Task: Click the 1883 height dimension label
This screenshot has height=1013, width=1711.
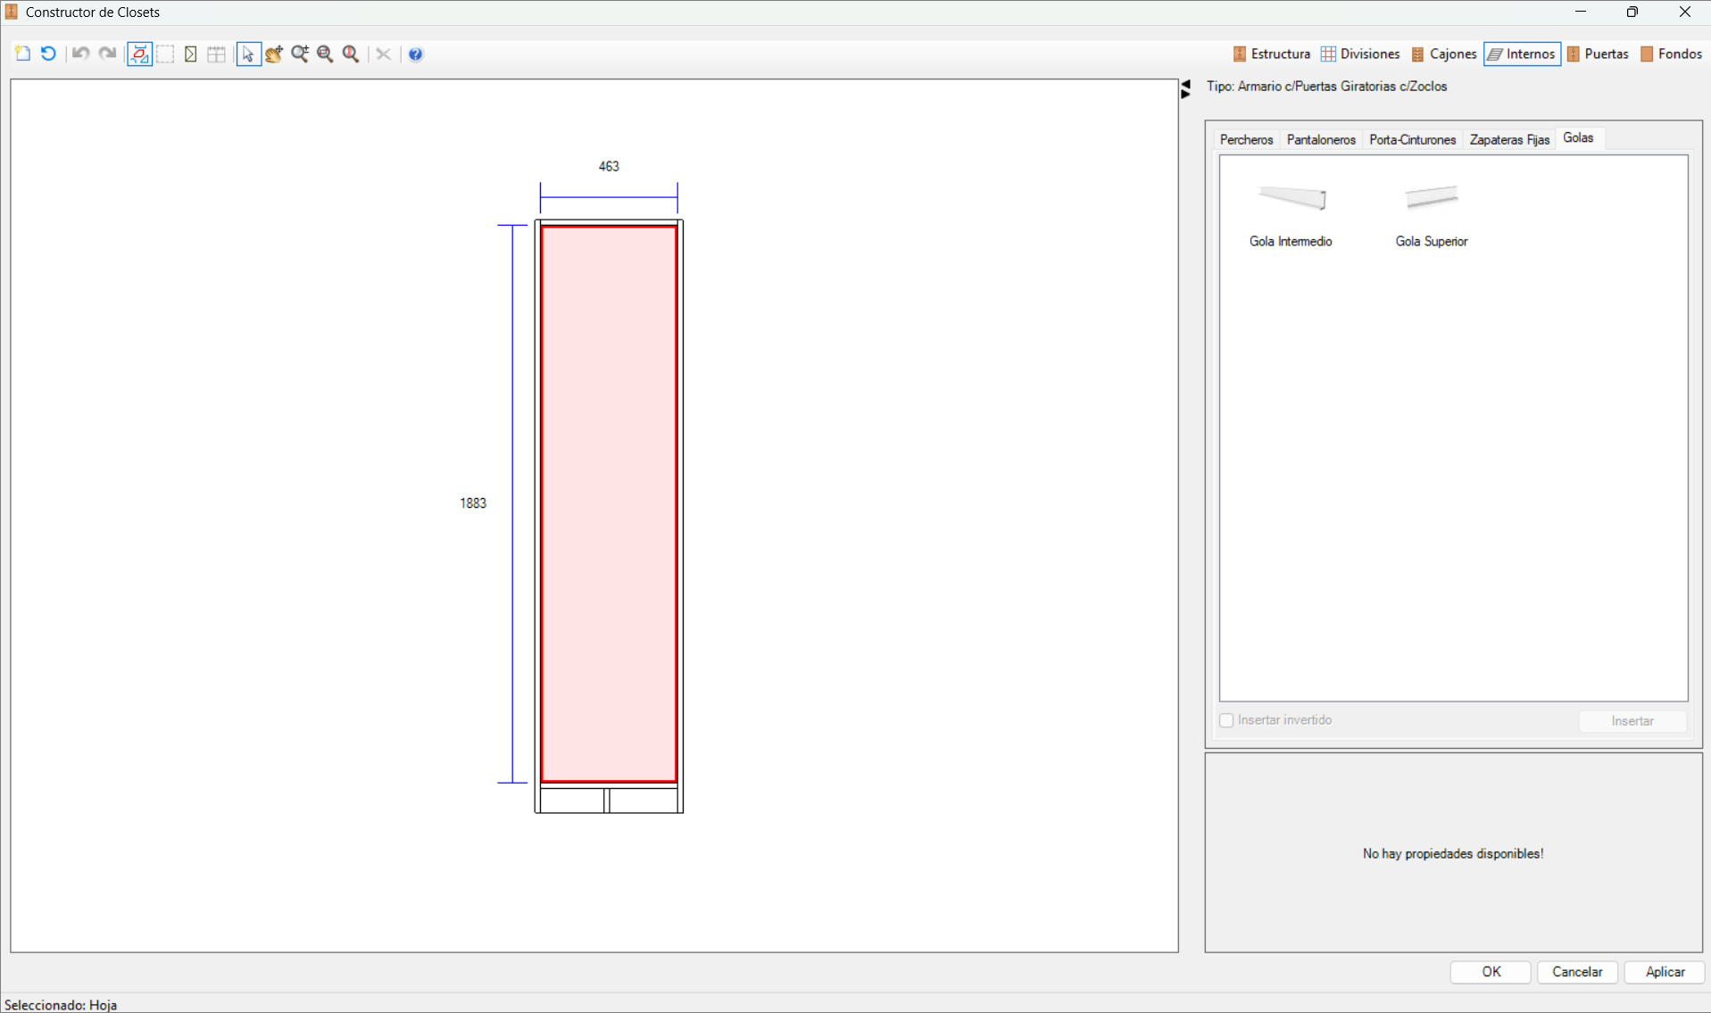Action: pyautogui.click(x=473, y=503)
